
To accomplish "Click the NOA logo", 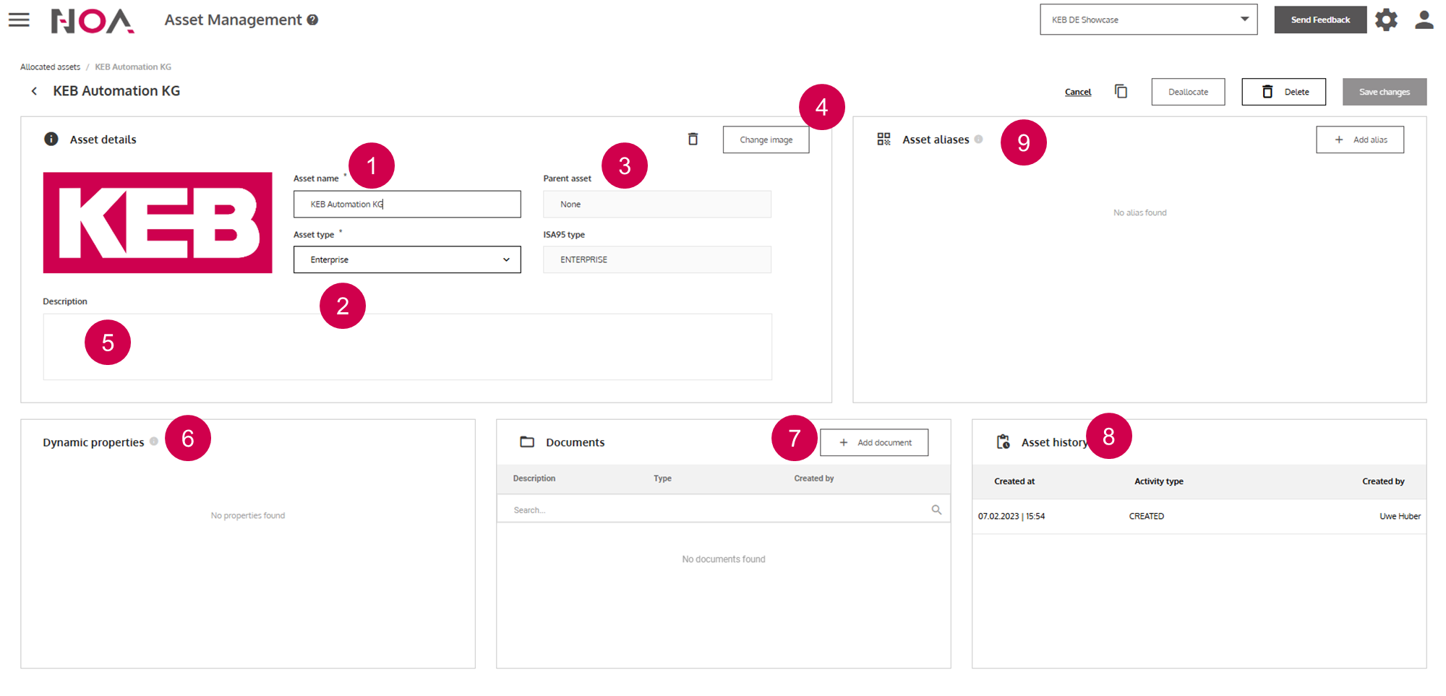I will [x=93, y=20].
